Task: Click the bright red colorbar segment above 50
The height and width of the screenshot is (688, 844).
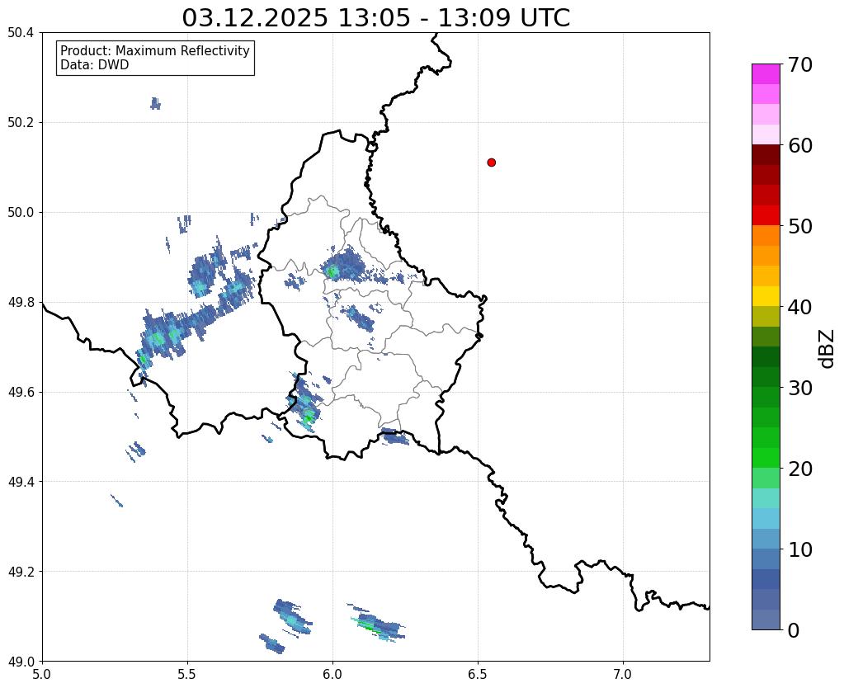Action: coord(766,215)
